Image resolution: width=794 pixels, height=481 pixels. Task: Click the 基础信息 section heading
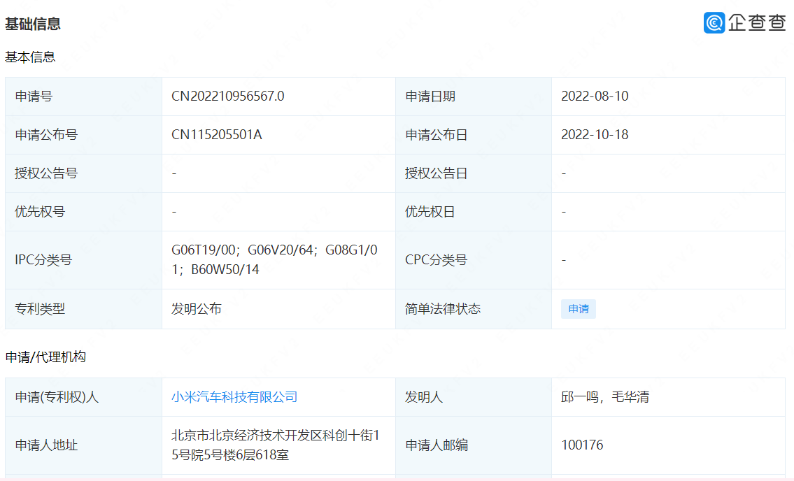pyautogui.click(x=33, y=24)
